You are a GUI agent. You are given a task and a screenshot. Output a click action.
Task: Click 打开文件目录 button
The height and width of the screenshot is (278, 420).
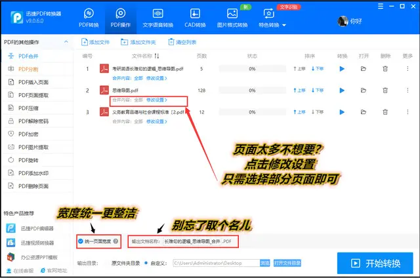[x=287, y=264]
